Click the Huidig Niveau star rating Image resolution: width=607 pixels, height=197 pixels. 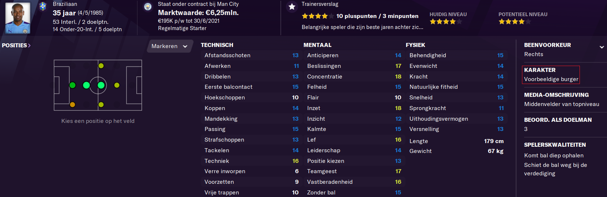pos(446,22)
